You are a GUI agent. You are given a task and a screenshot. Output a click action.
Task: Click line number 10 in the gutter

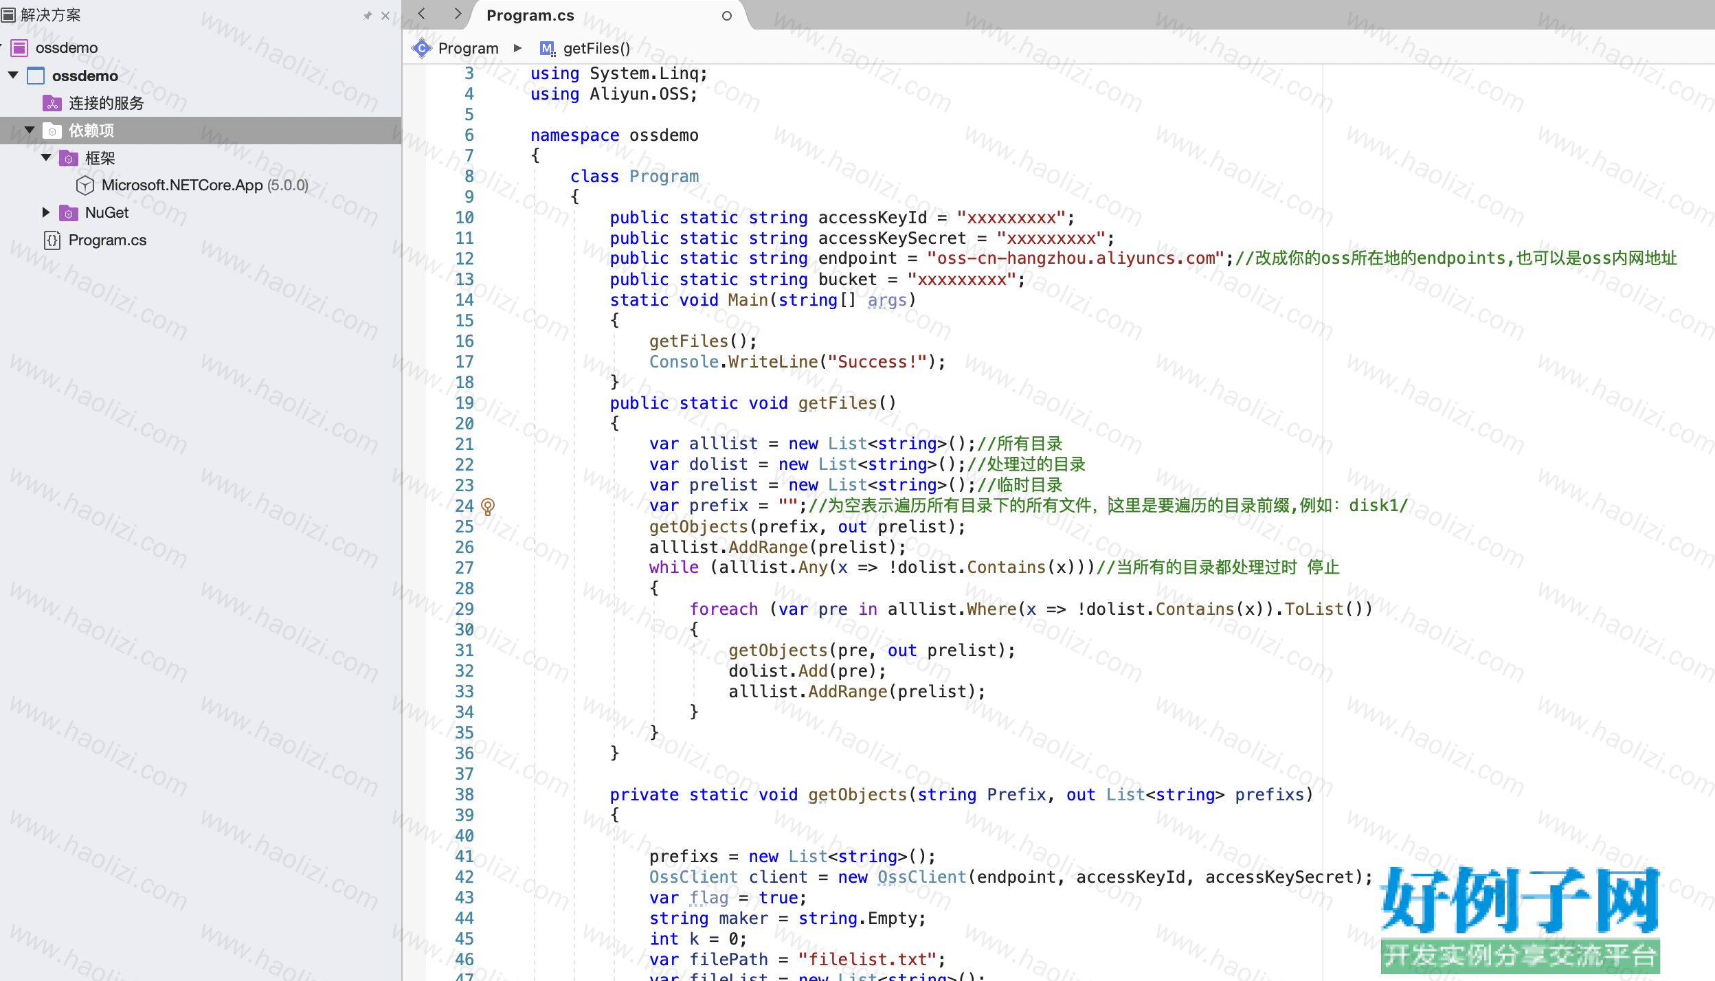(464, 218)
